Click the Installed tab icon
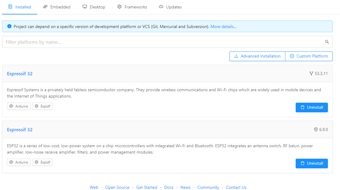340x190 pixels. coord(10,7)
